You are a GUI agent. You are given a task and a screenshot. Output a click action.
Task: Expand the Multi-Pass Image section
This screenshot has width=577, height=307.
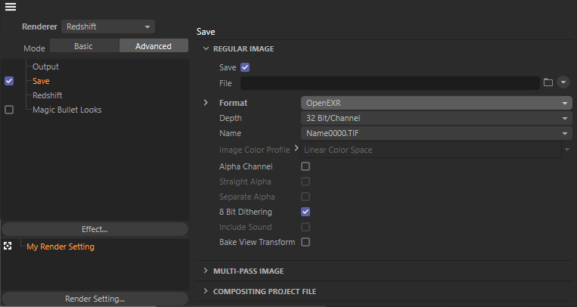tap(248, 271)
